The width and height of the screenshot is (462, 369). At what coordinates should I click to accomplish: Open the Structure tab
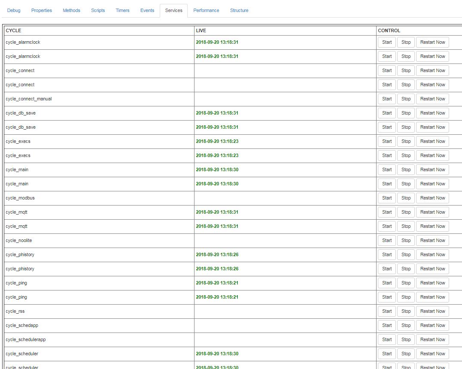(x=239, y=10)
